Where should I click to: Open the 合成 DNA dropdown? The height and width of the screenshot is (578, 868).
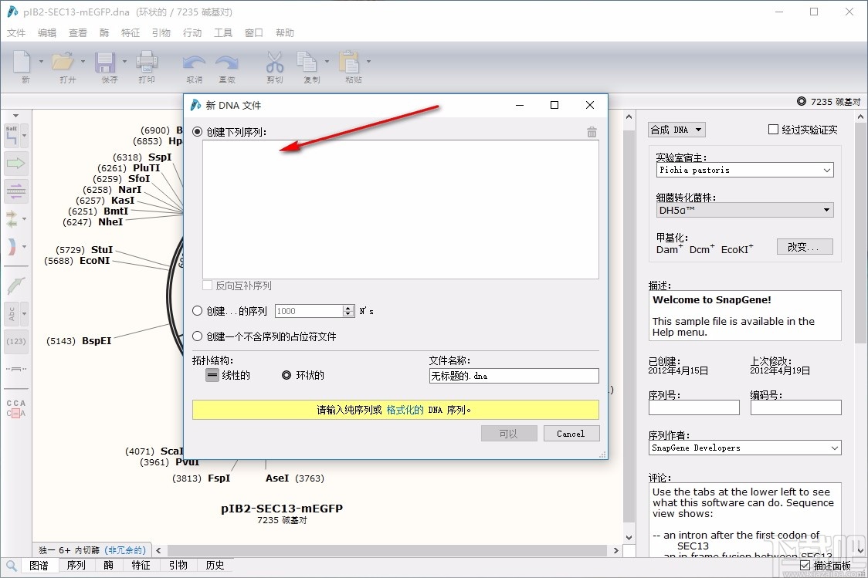click(676, 129)
